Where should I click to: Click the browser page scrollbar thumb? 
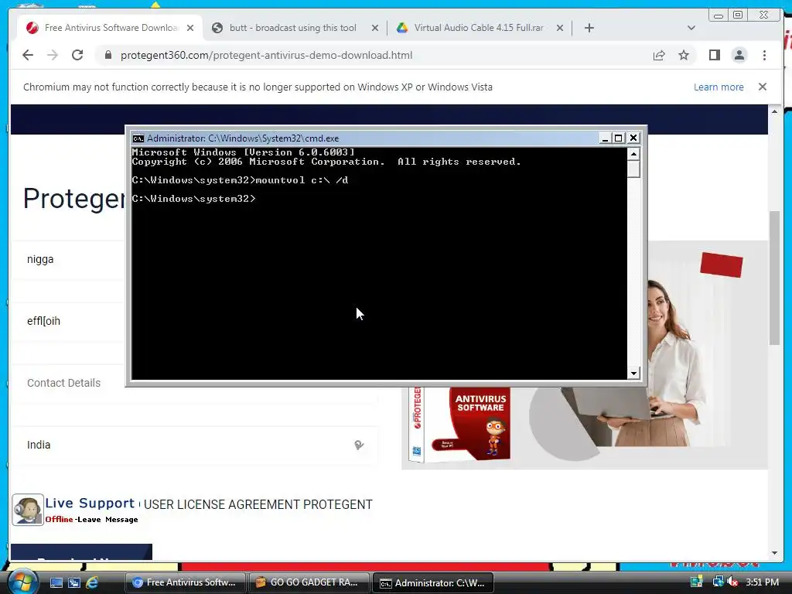(774, 278)
